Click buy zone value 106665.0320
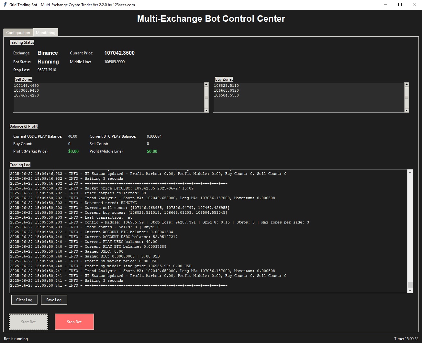The image size is (422, 343). coord(226,90)
